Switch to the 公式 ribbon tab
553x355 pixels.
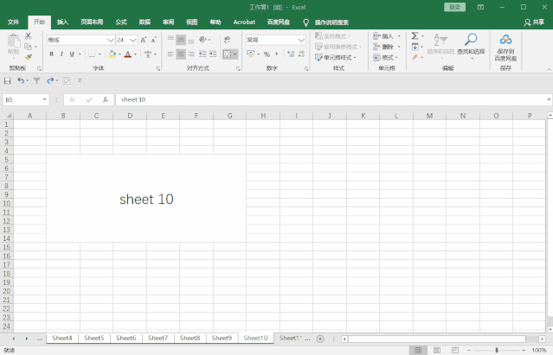point(121,22)
